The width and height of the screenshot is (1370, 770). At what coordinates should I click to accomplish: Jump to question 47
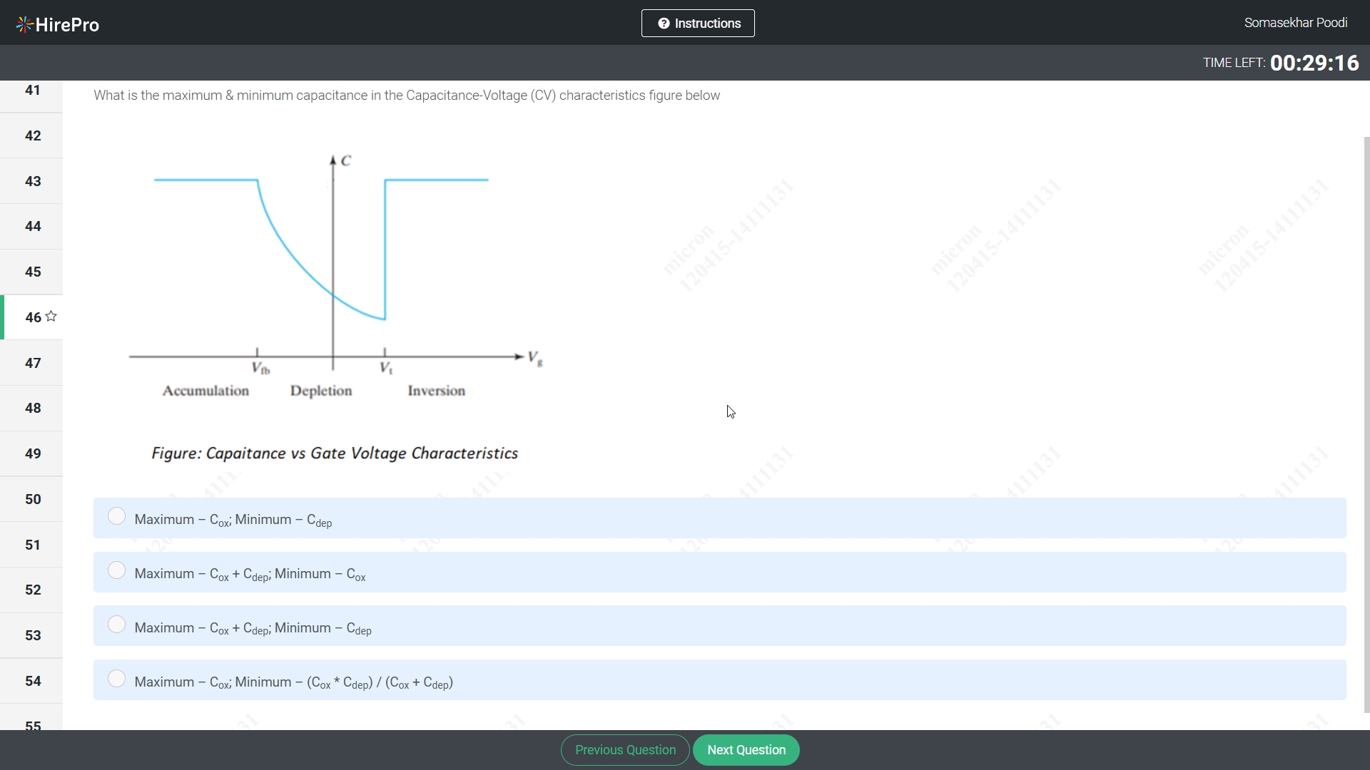[31, 363]
